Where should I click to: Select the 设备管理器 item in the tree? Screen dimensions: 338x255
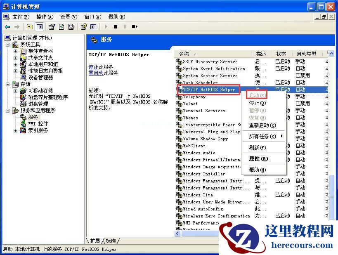[40, 77]
